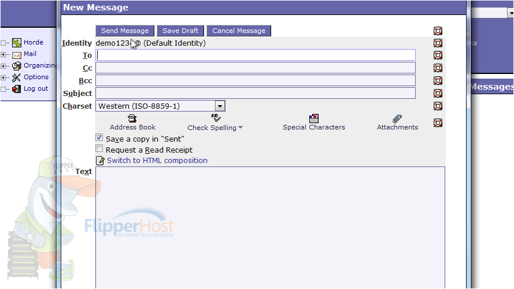Open the Organizing link in sidebar
The height and width of the screenshot is (289, 514).
coord(40,65)
